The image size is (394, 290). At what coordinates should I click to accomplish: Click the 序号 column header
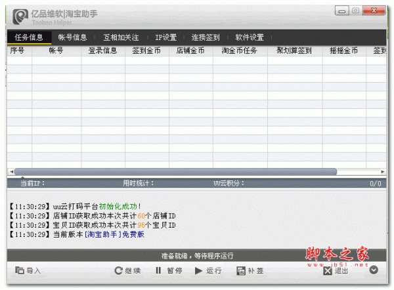coord(19,51)
